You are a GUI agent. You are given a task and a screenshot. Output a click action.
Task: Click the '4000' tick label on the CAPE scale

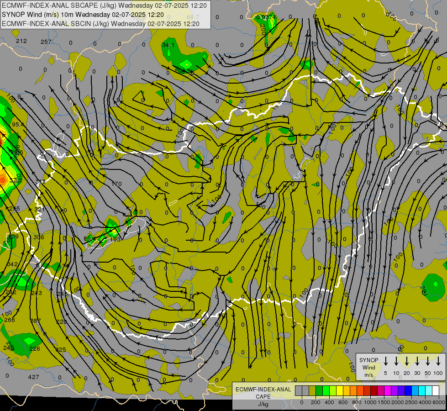tap(425, 402)
